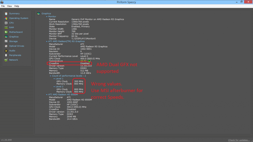Image resolution: width=253 pixels, height=142 pixels.
Task: Select the Operating System icon in sidebar
Action: pyautogui.click(x=6, y=18)
